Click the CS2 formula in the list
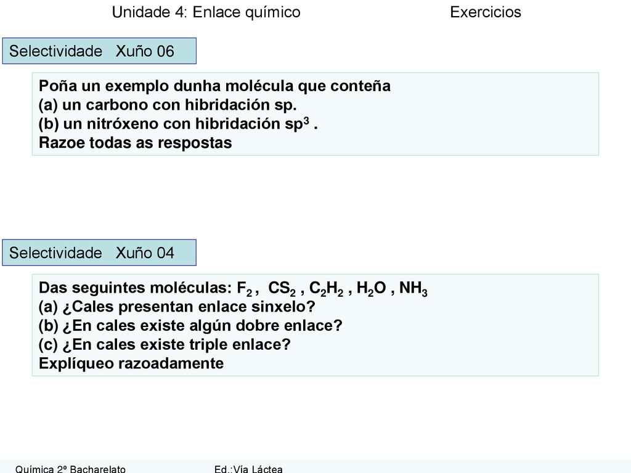631x473 pixels. (282, 288)
